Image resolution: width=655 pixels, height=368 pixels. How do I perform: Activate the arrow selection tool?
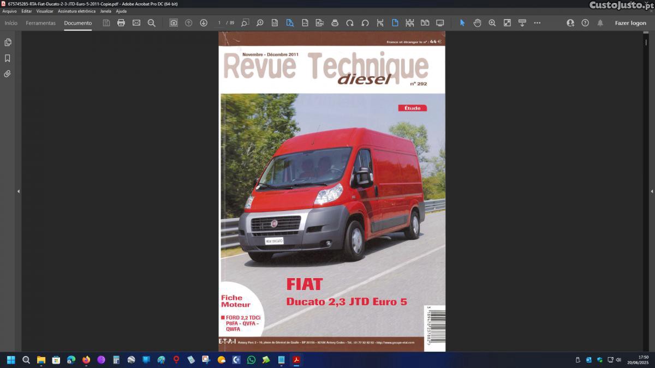point(462,23)
